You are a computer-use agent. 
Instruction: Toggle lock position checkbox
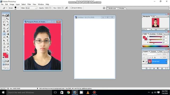[152, 58]
